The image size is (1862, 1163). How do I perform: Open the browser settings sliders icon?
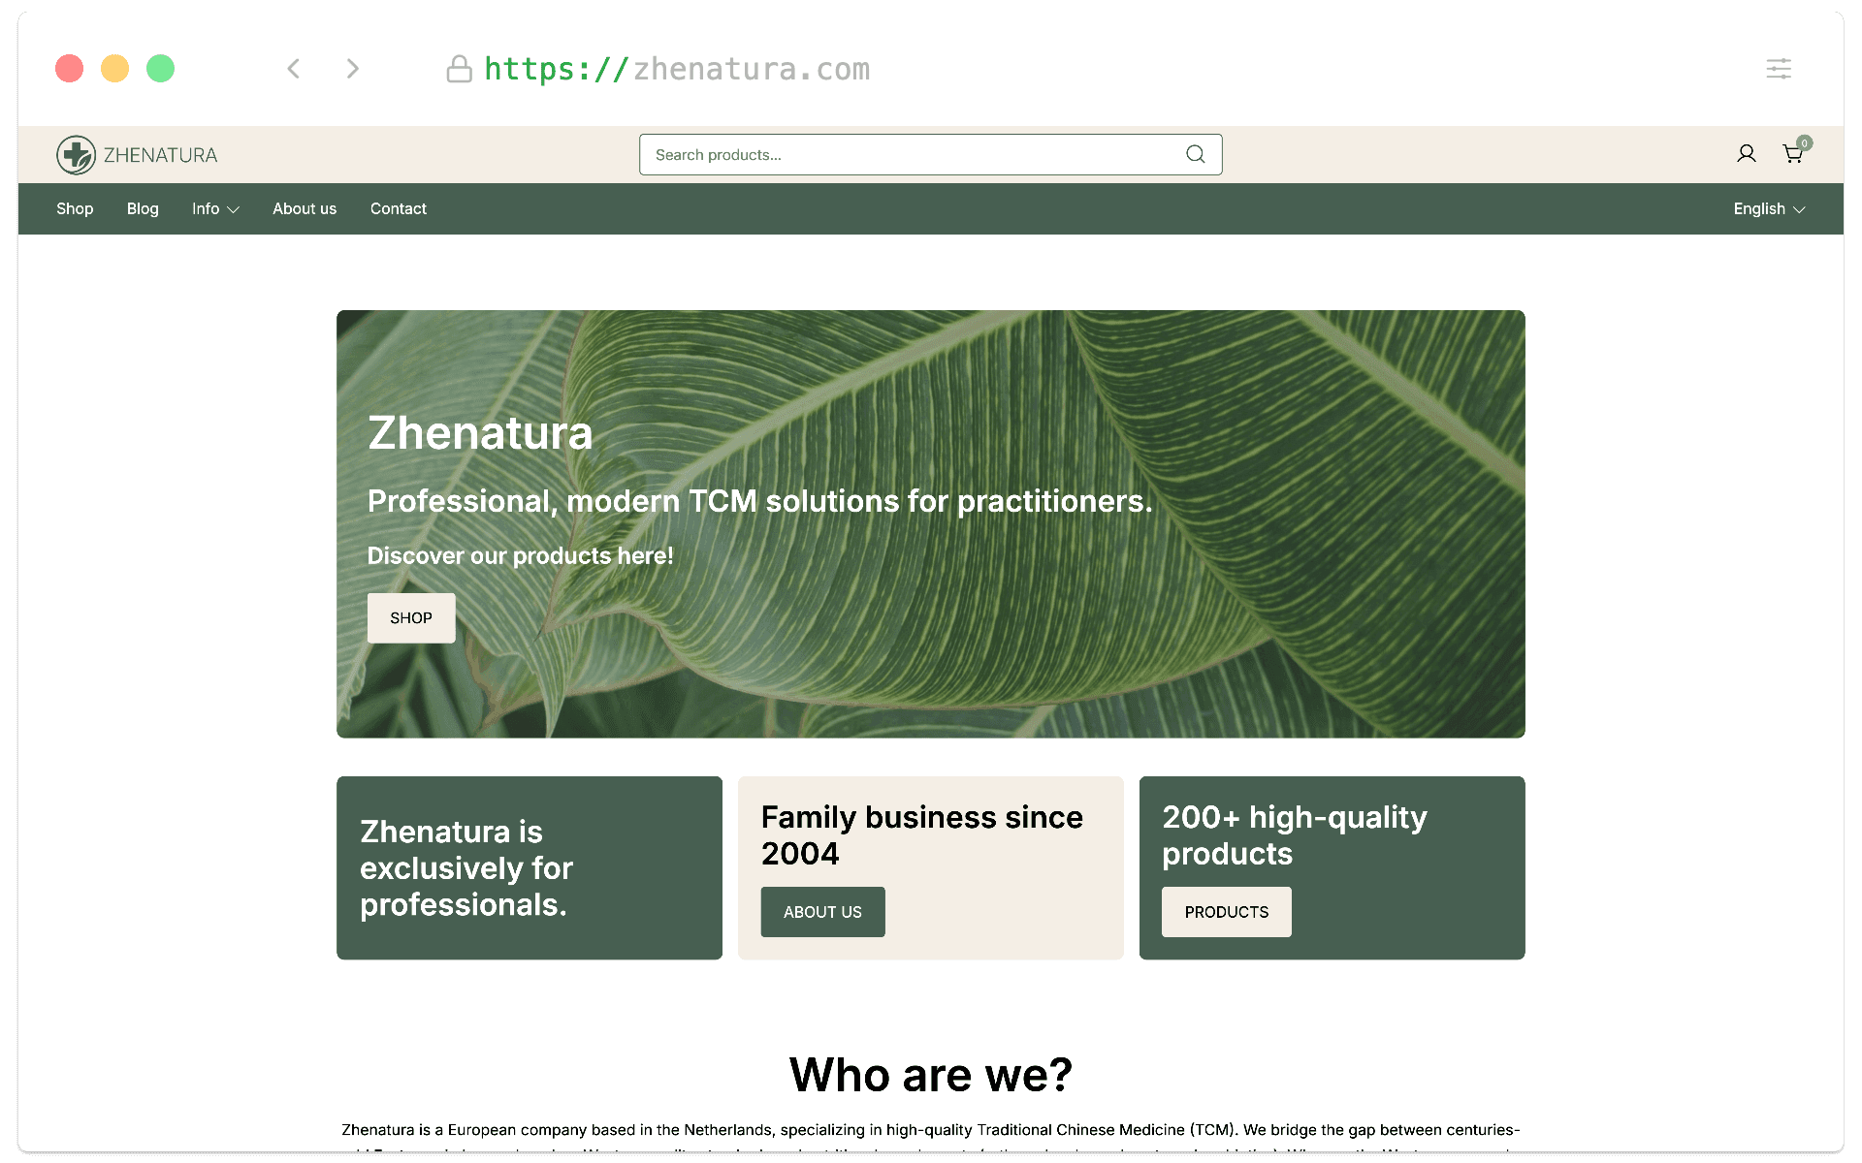click(x=1779, y=69)
